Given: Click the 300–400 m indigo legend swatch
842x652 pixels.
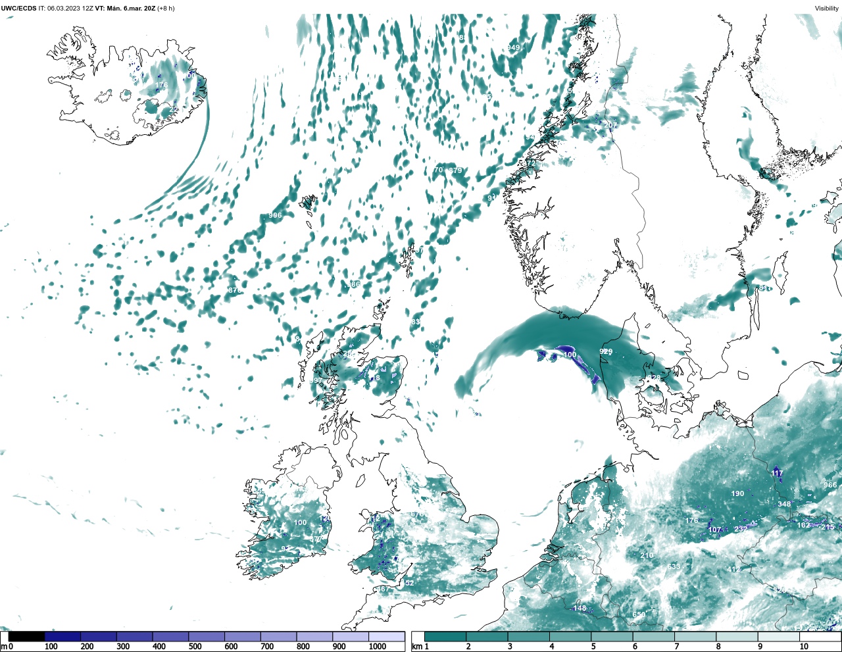Looking at the screenshot, I should (x=135, y=637).
